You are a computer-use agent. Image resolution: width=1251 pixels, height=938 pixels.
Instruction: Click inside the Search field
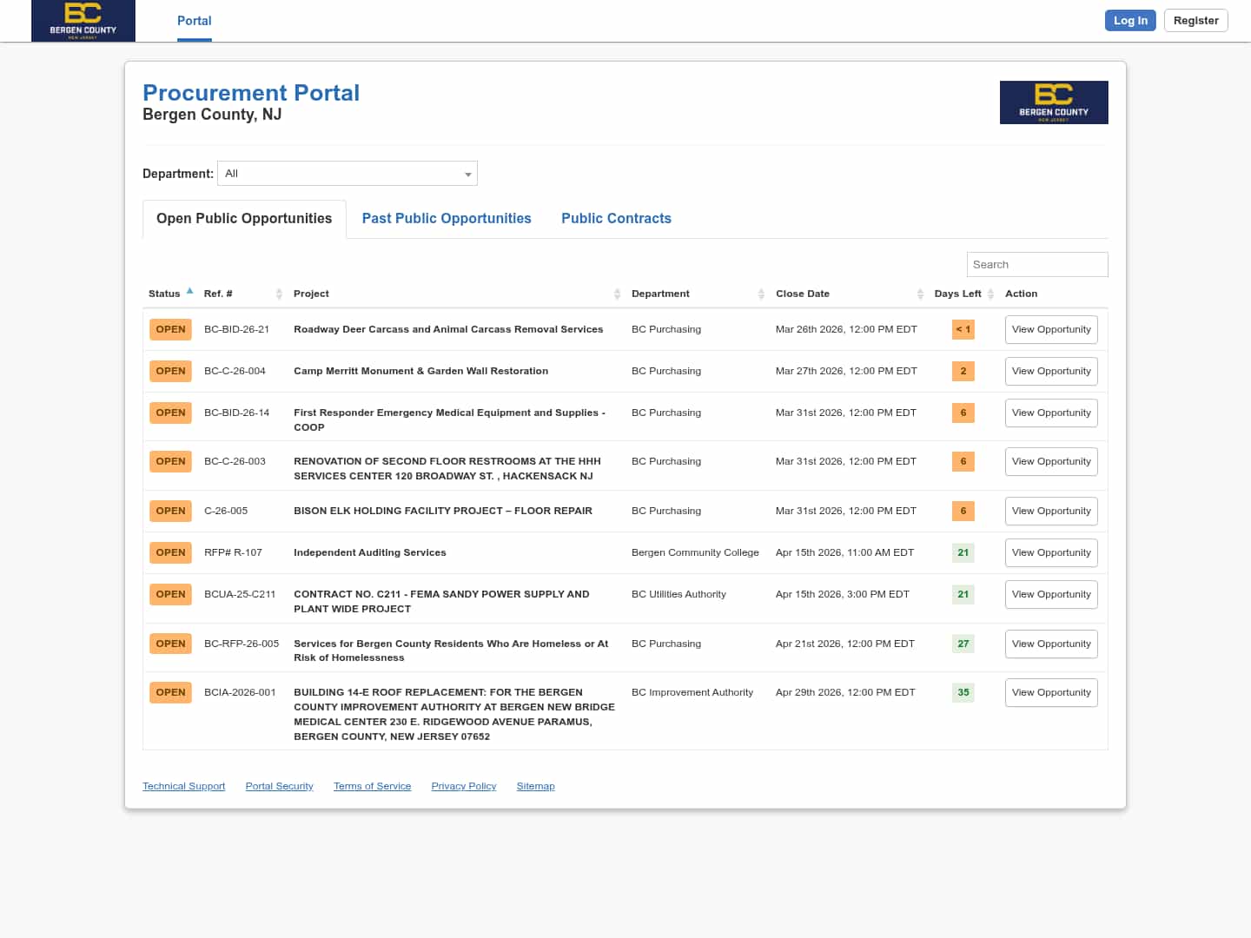coord(1037,264)
